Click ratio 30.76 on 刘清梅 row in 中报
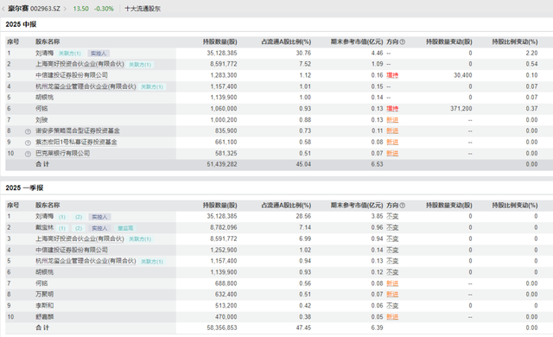Viewport: 553px width, 337px height. 303,53
